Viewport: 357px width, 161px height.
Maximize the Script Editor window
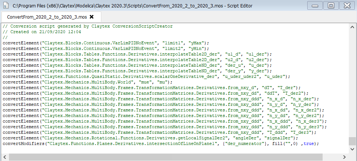331,6
